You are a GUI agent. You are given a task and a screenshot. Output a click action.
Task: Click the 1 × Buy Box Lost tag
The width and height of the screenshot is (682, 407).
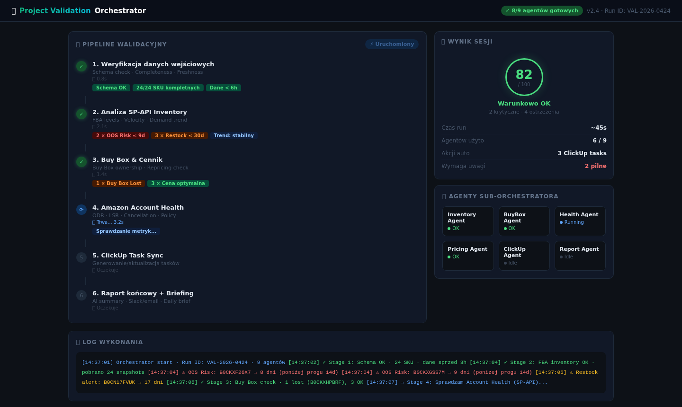tap(118, 183)
